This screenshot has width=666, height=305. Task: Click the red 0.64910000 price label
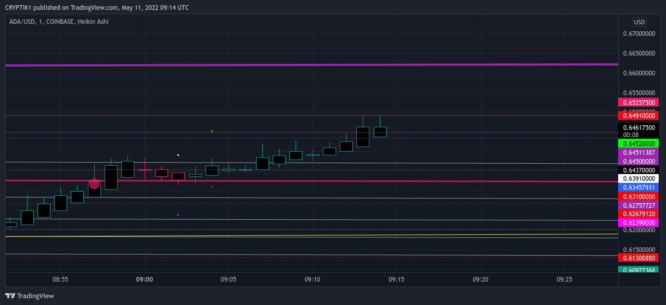point(638,116)
